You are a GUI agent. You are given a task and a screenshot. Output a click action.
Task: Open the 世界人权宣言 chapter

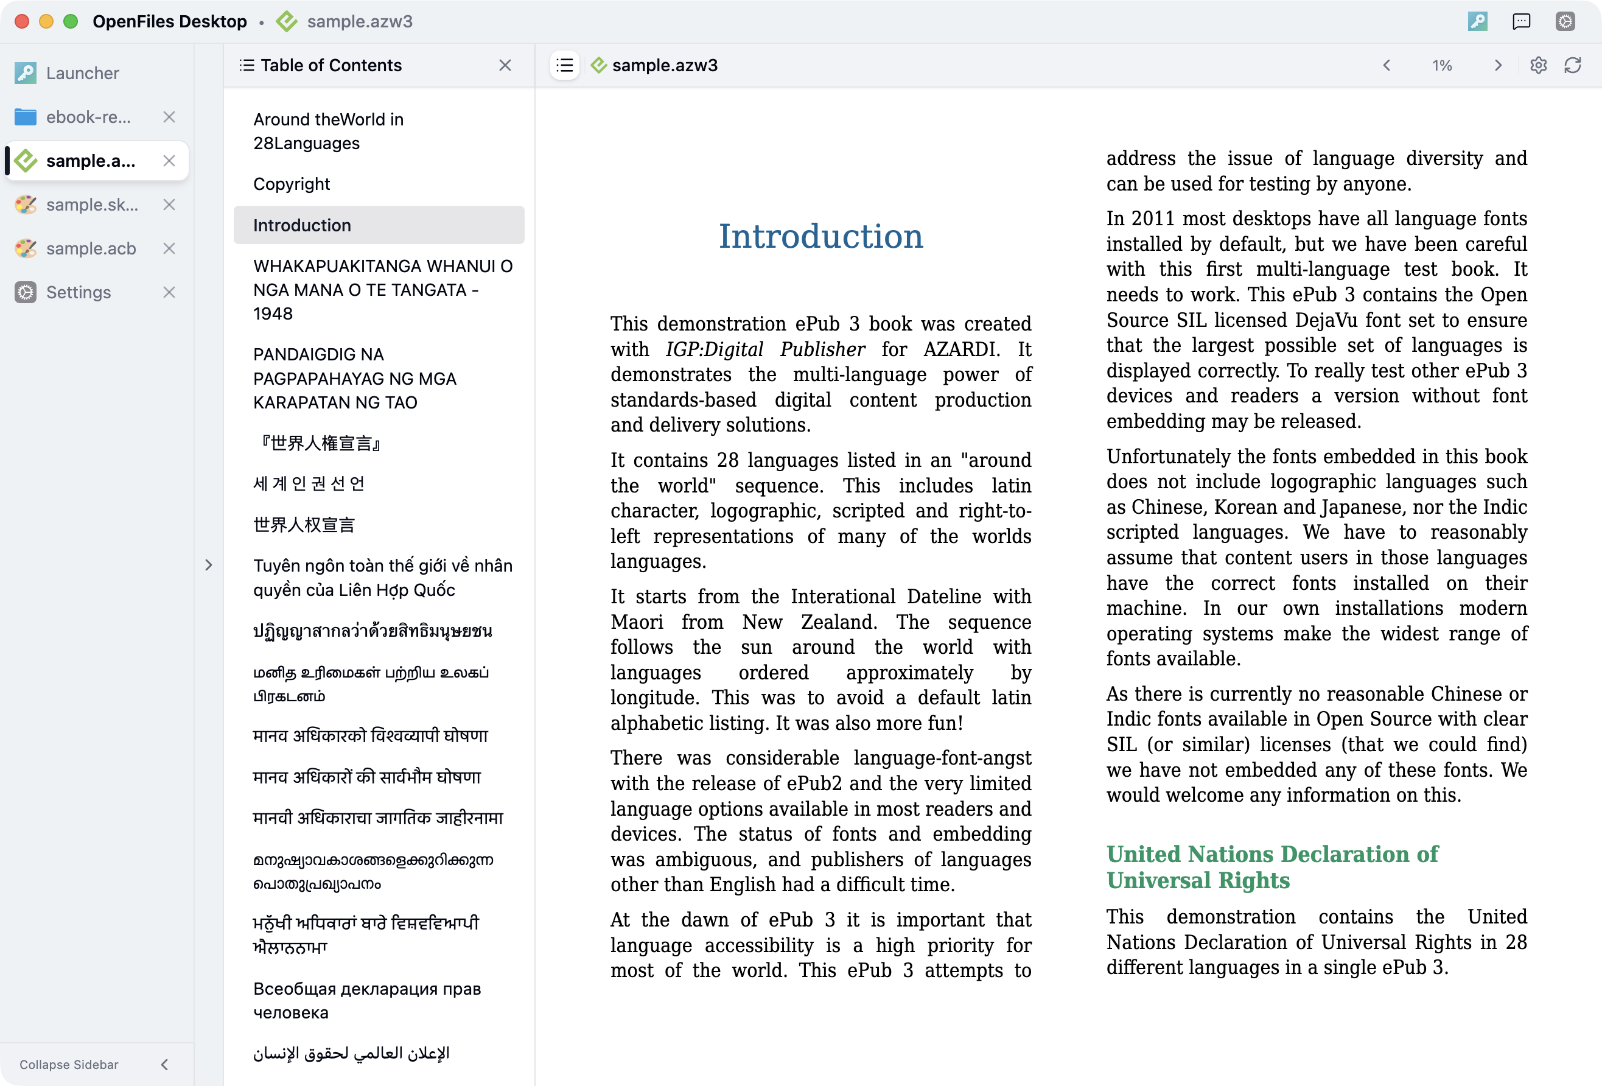click(379, 525)
